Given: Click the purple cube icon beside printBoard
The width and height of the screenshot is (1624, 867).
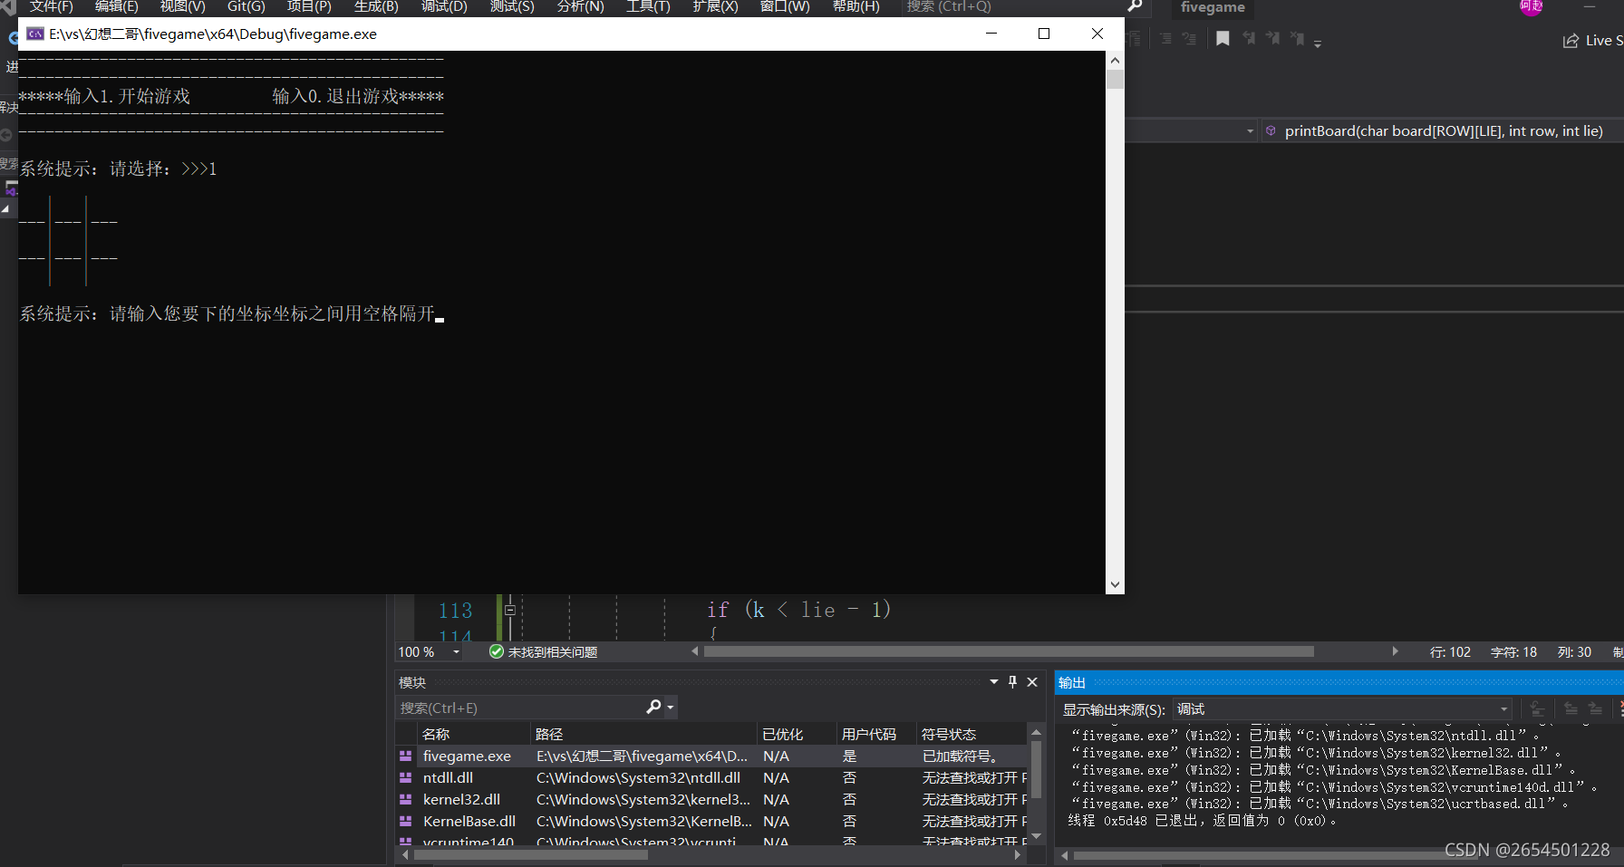Looking at the screenshot, I should (1271, 130).
